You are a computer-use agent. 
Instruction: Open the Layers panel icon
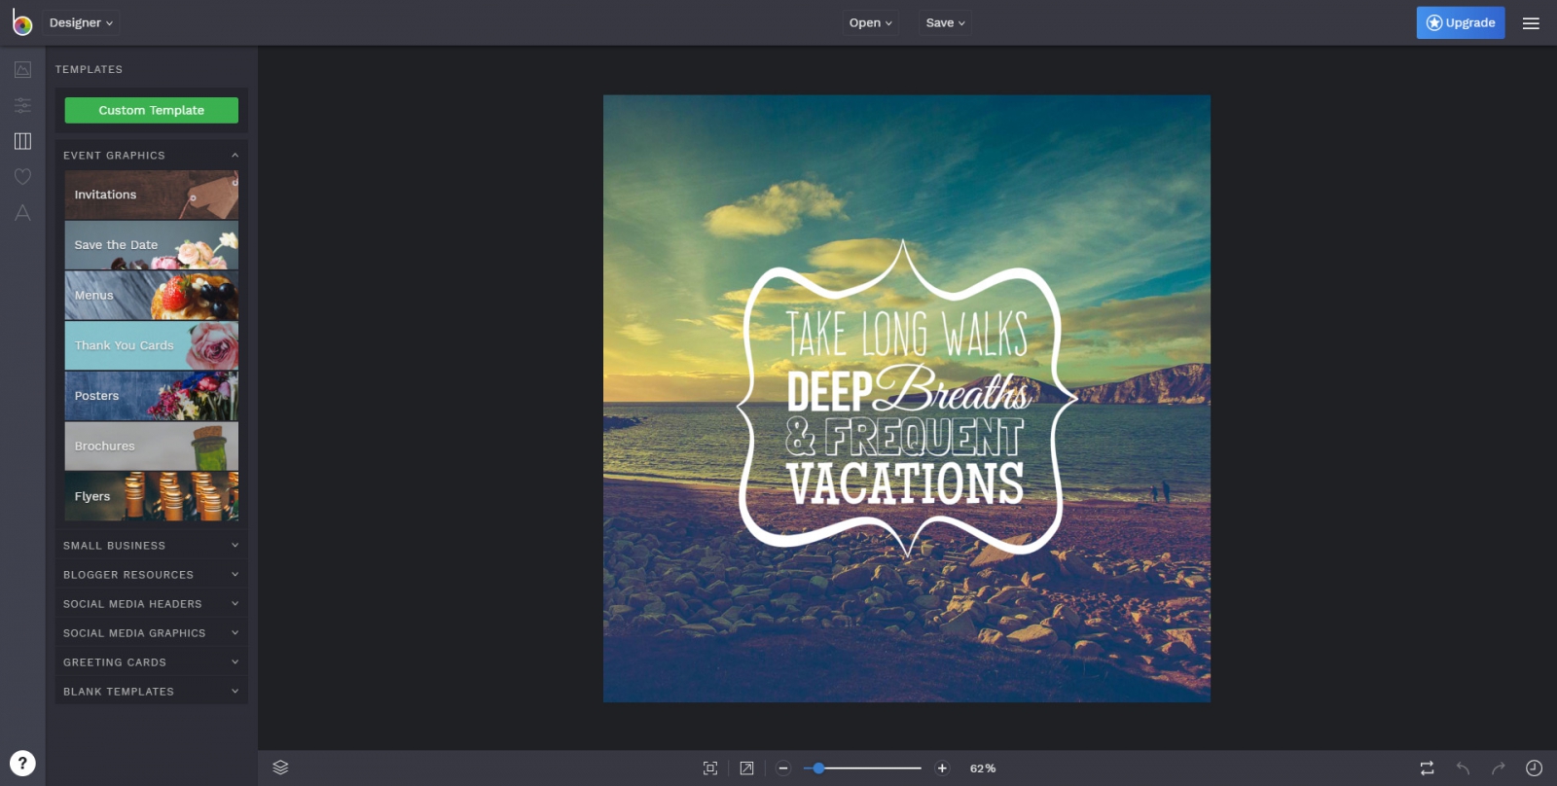(x=280, y=768)
